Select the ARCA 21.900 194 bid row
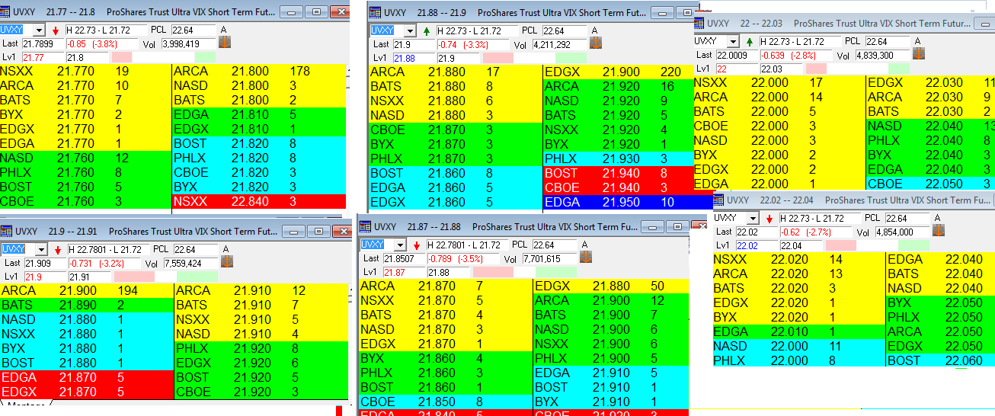 tap(87, 290)
